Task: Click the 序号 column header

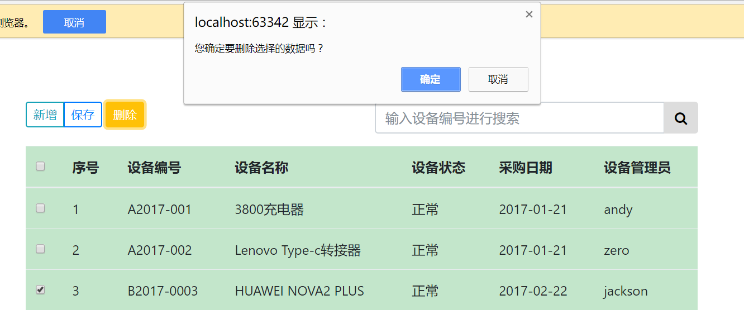Action: [85, 168]
